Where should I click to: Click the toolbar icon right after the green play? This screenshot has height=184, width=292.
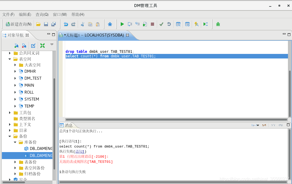click(x=130, y=24)
